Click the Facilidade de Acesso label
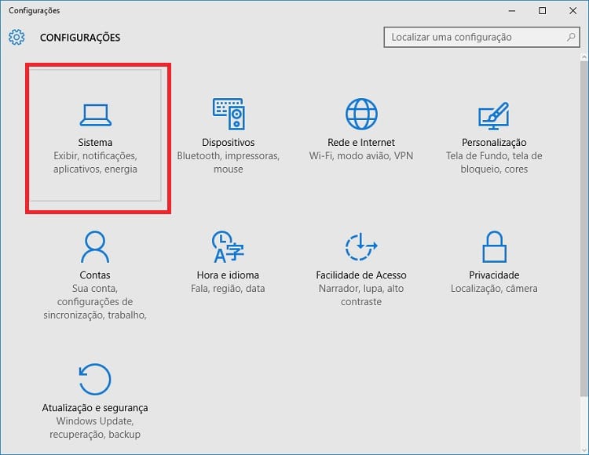The image size is (589, 455). (x=361, y=275)
